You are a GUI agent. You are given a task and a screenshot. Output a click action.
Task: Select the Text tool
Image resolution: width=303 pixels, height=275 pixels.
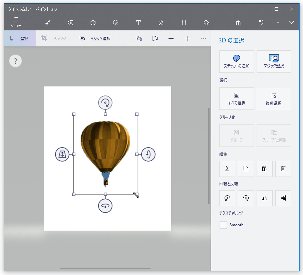(138, 23)
